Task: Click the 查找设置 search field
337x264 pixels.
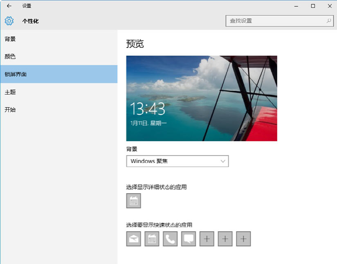Action: [x=276, y=21]
